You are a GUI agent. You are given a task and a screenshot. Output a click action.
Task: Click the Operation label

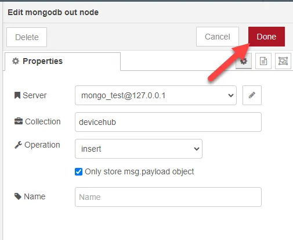(37, 145)
